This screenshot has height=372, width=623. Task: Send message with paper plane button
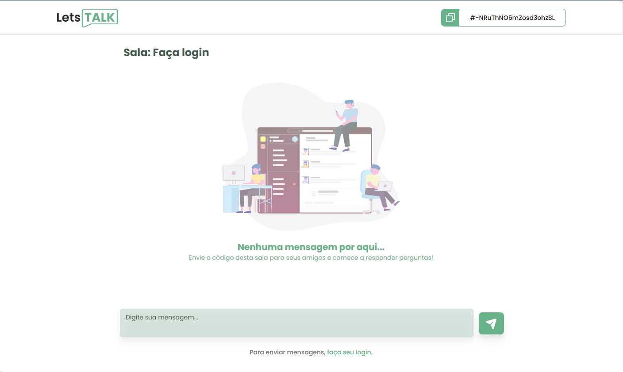click(491, 323)
